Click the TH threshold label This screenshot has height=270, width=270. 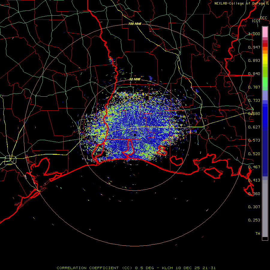tap(258, 234)
